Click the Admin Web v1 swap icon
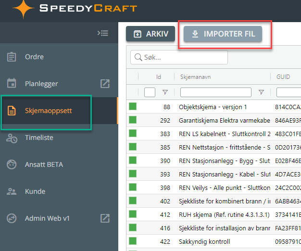Image resolution: width=301 pixels, height=251 pixels. coord(12,218)
